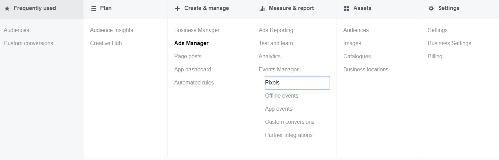Expand Events Manager section
499x160 pixels.
click(x=279, y=70)
